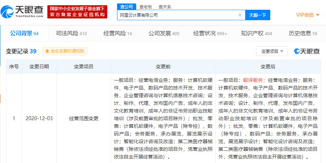Image resolution: width=326 pixels, height=163 pixels.
Task: Open the 经营状况 999+ tab
Action: coord(210,33)
